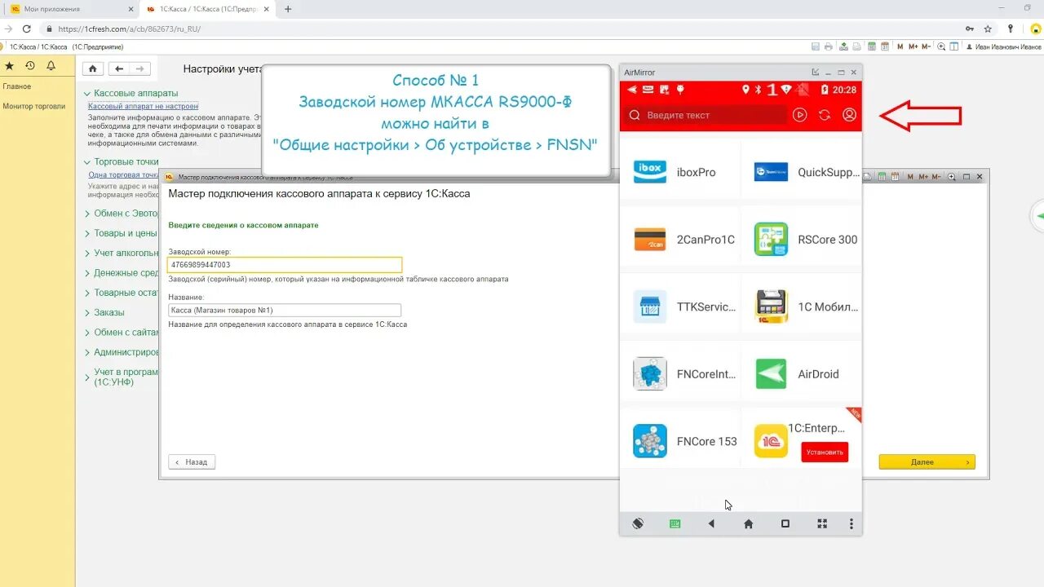Tap the Android back triangle in AirMirror
This screenshot has height=587, width=1044.
pyautogui.click(x=711, y=523)
